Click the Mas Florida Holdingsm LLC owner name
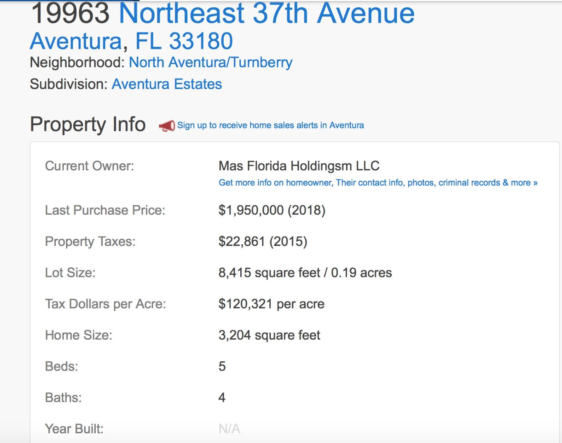Screen dimensions: 562x443 pyautogui.click(x=299, y=166)
